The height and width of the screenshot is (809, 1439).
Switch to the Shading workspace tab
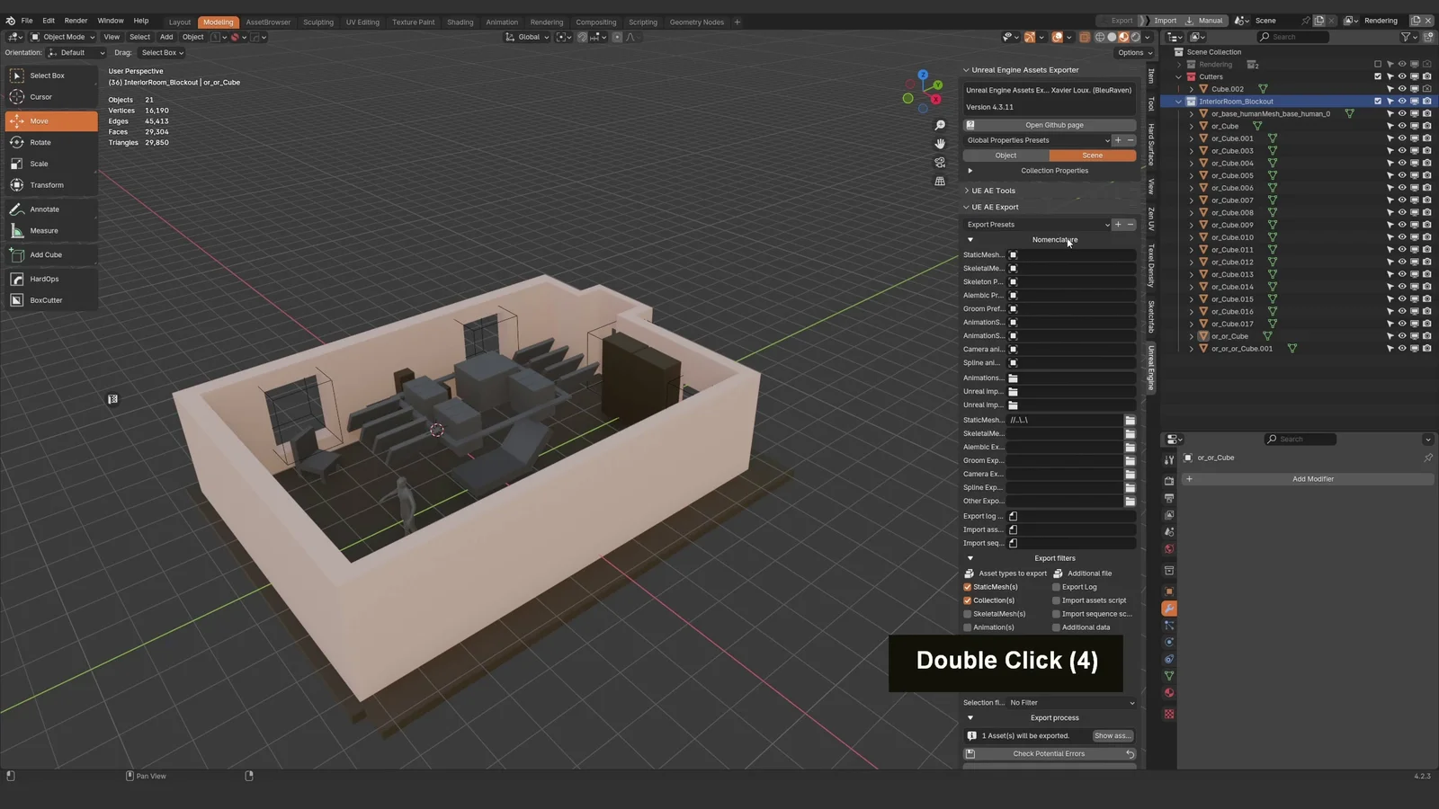pos(460,22)
